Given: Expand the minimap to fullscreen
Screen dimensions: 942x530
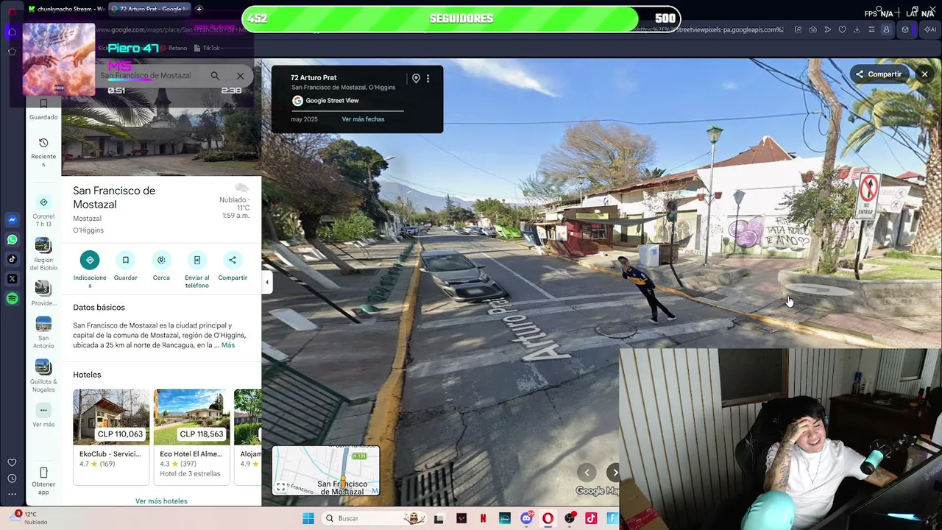Looking at the screenshot, I should point(280,487).
